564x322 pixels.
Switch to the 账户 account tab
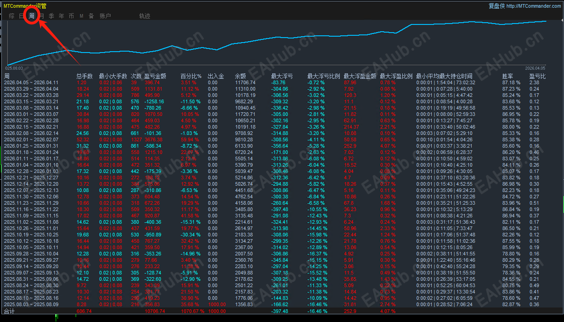[x=106, y=15]
